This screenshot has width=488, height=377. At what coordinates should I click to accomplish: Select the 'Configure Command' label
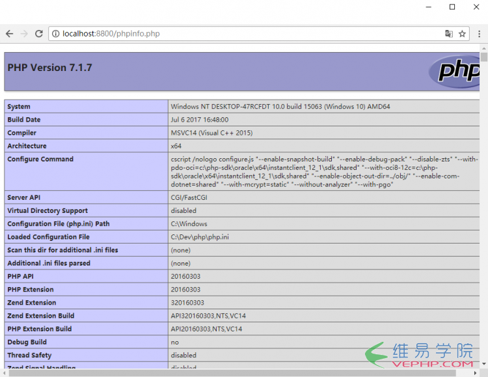(x=40, y=159)
